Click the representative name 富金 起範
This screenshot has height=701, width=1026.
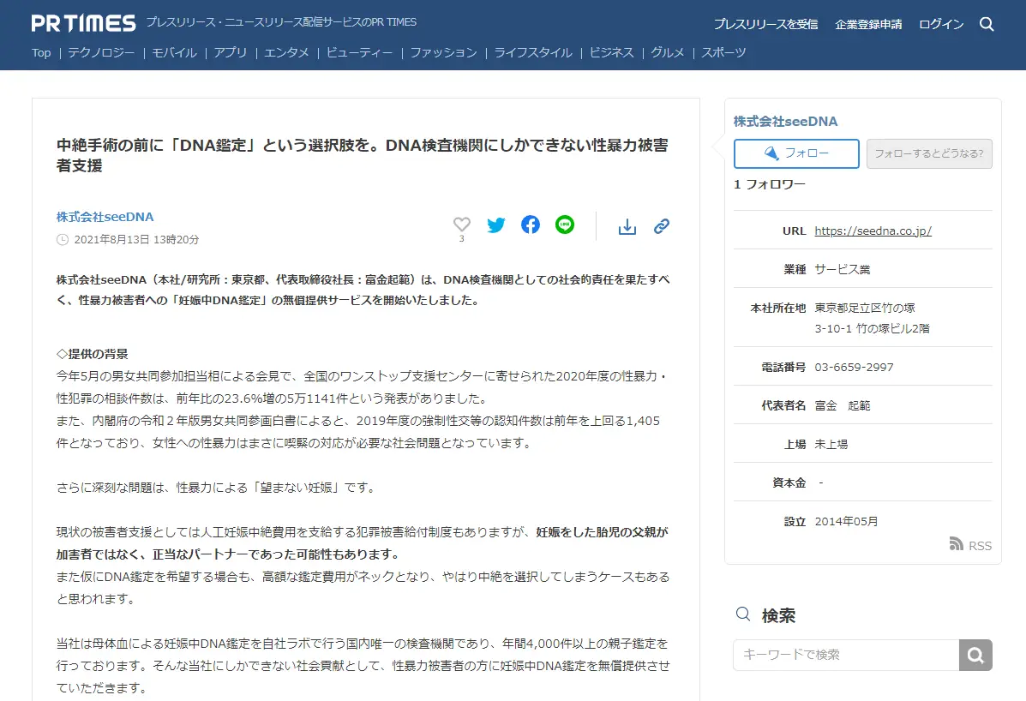click(842, 406)
